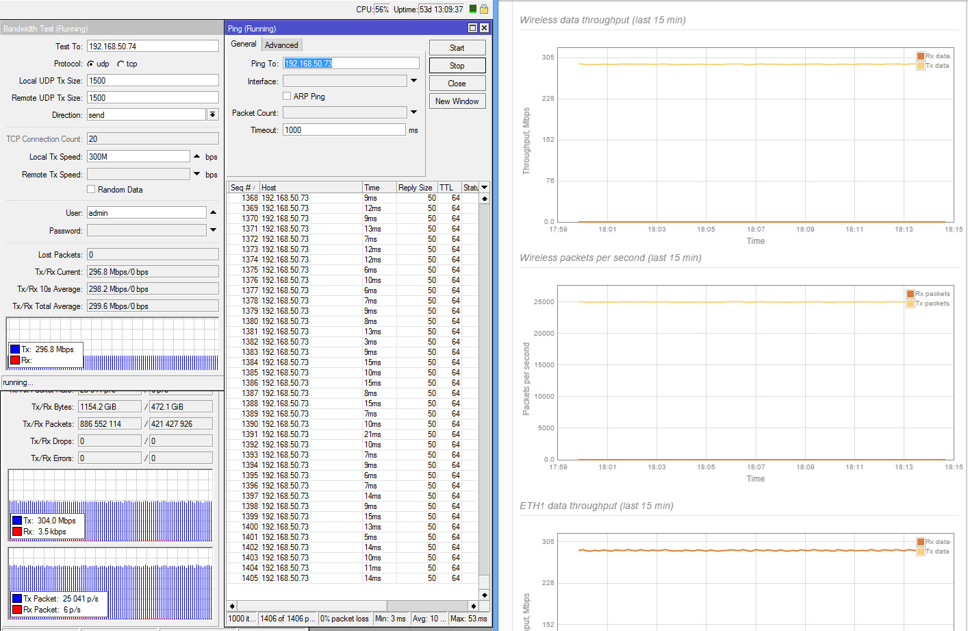968x631 pixels.
Task: Click the Rx data legend swatch in Wireless throughput
Action: click(920, 56)
